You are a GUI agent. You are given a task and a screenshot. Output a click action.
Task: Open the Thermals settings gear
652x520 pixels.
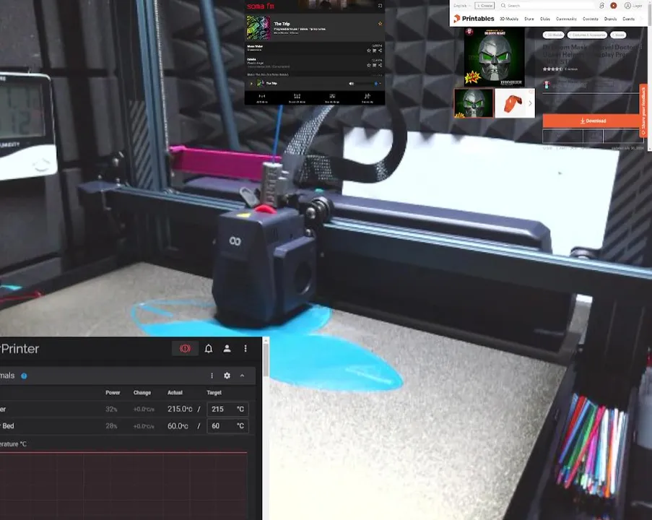tap(227, 376)
